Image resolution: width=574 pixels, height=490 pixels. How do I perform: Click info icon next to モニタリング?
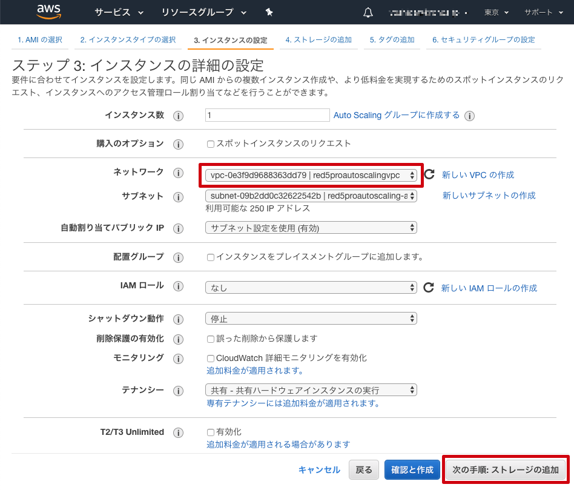pyautogui.click(x=178, y=359)
